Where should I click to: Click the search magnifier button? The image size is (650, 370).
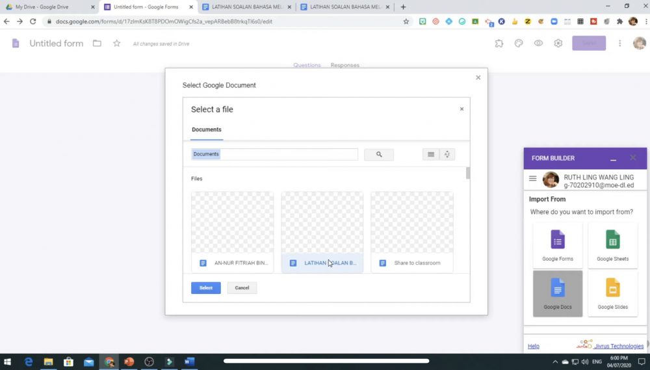(x=379, y=154)
